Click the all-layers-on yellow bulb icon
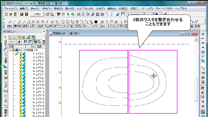This screenshot has width=208, height=117. point(10,37)
